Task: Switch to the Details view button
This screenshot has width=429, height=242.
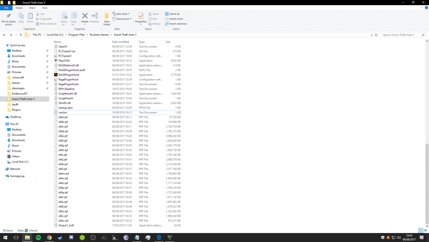Action: (x=421, y=230)
